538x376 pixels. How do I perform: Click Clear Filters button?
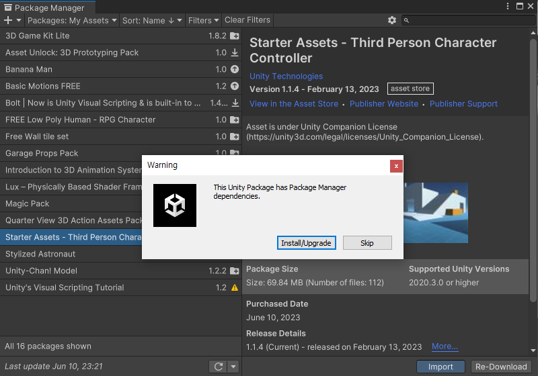247,20
